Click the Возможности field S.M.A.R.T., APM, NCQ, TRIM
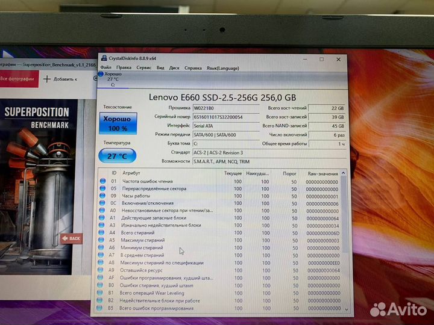The image size is (434, 325). pyautogui.click(x=269, y=161)
